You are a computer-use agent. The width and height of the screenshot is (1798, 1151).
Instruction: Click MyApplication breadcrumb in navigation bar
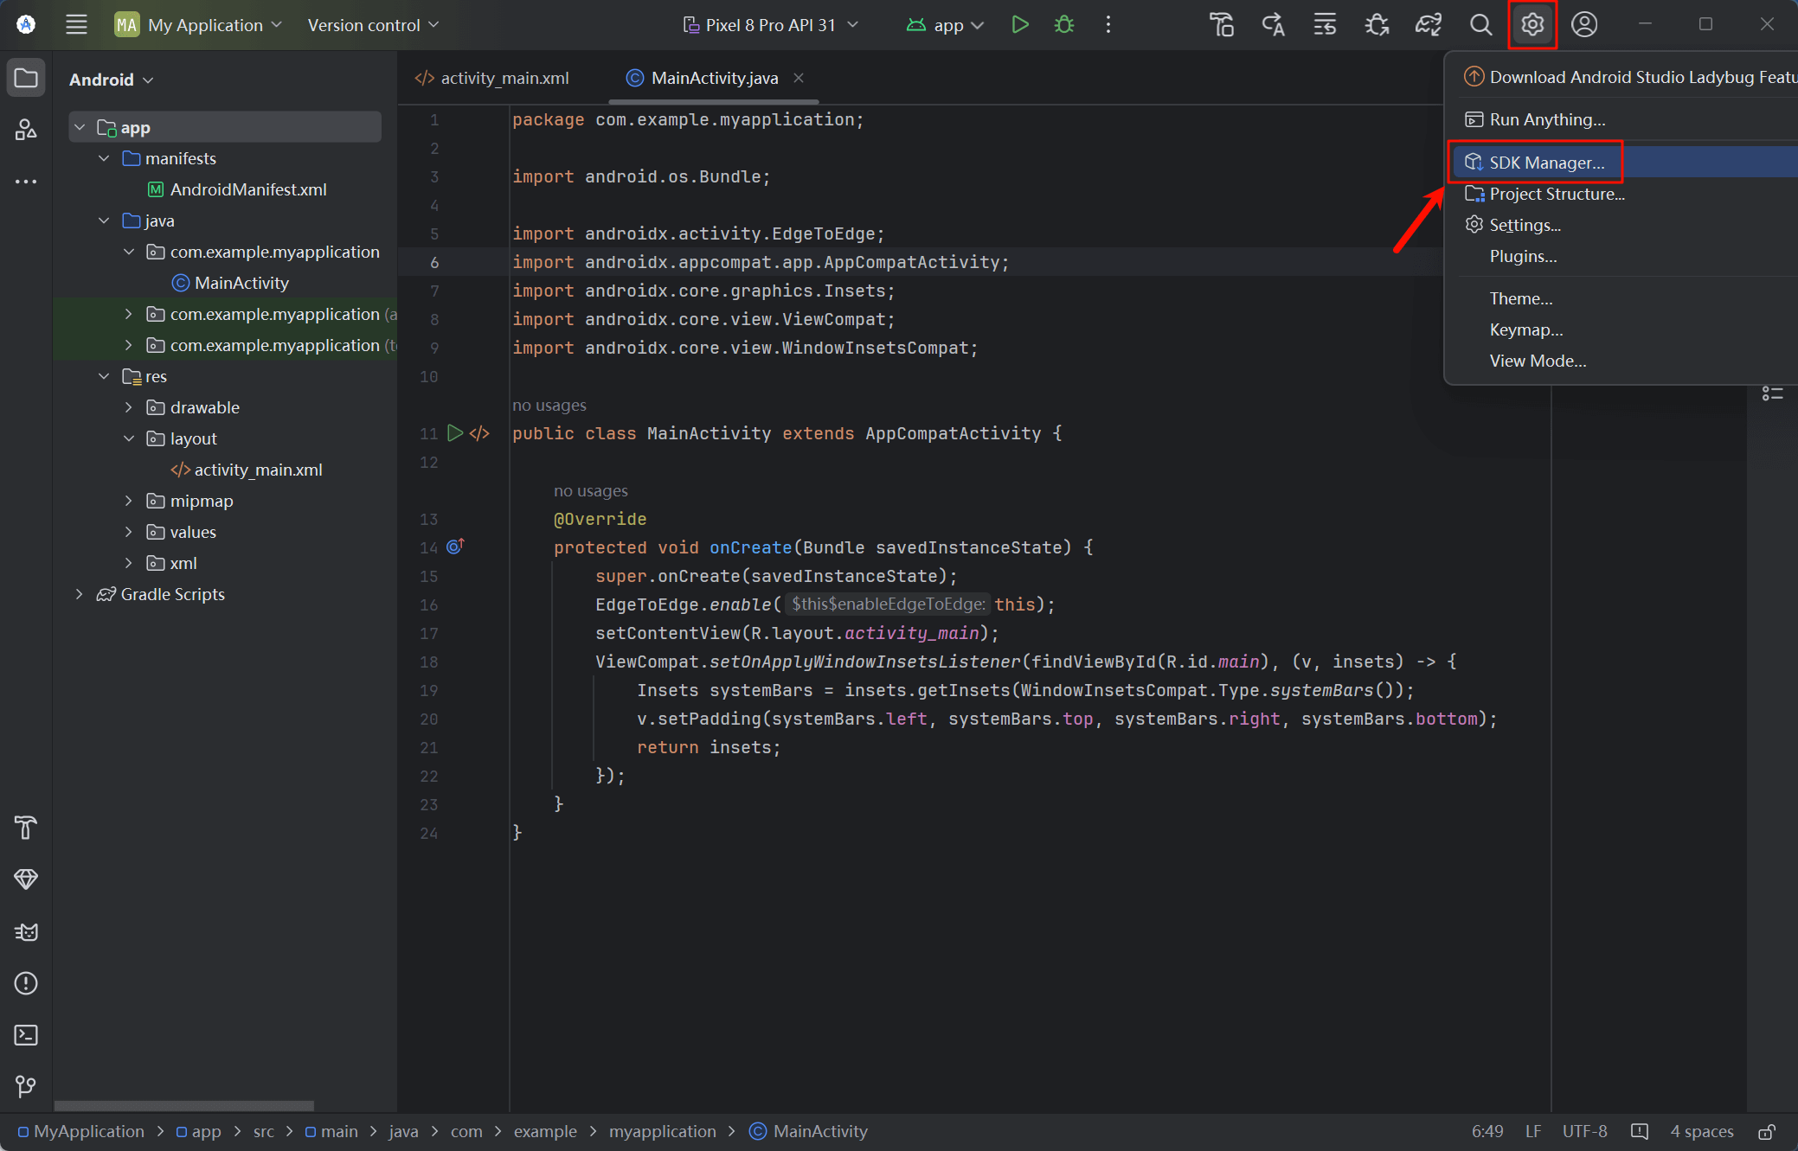point(81,1131)
